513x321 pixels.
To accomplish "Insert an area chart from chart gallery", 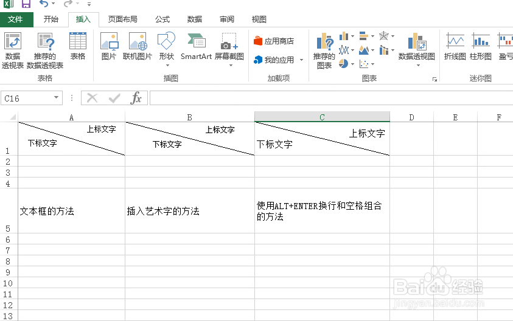I will 364,50.
